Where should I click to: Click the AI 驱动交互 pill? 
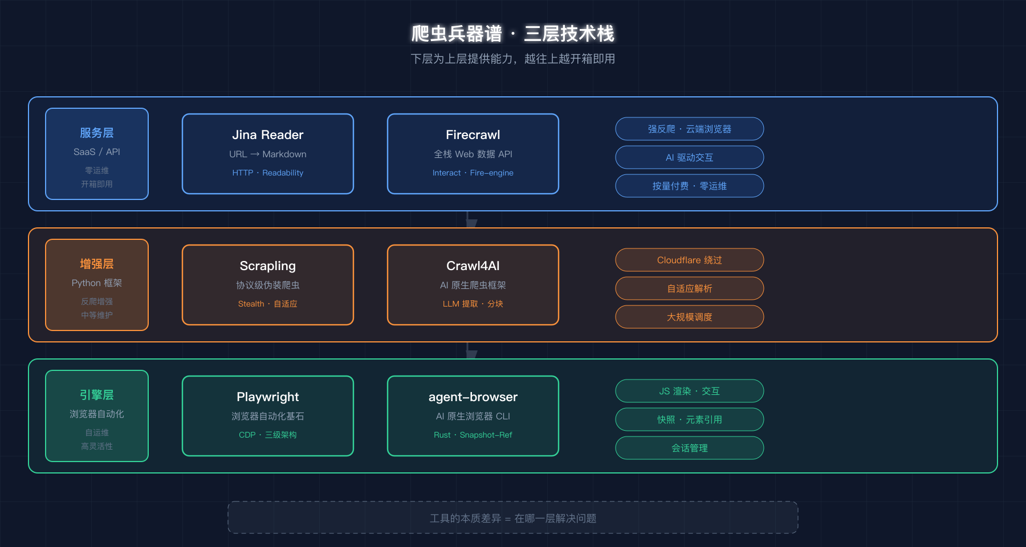pyautogui.click(x=690, y=157)
